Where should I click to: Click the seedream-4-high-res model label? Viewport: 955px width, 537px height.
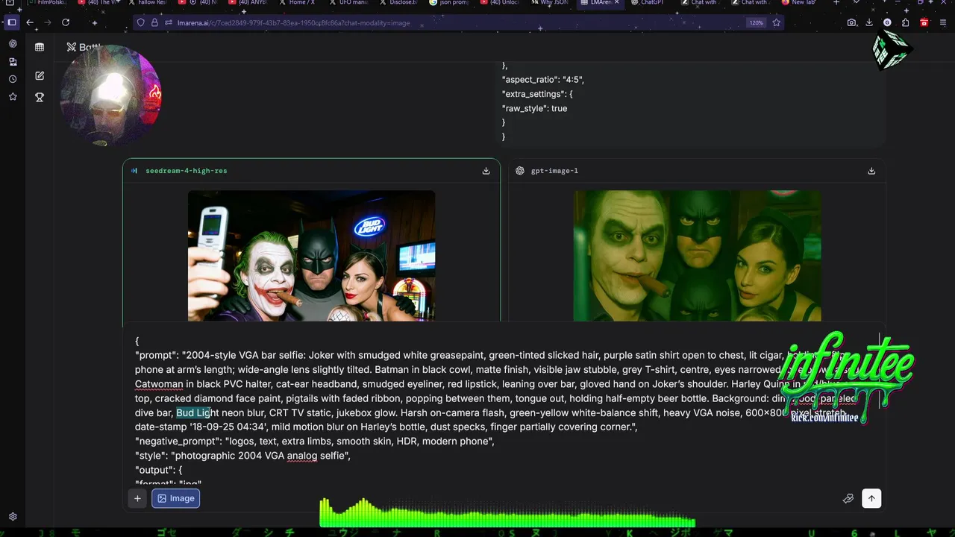[x=186, y=171]
